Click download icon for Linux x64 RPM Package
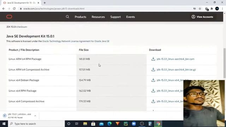 (153, 91)
